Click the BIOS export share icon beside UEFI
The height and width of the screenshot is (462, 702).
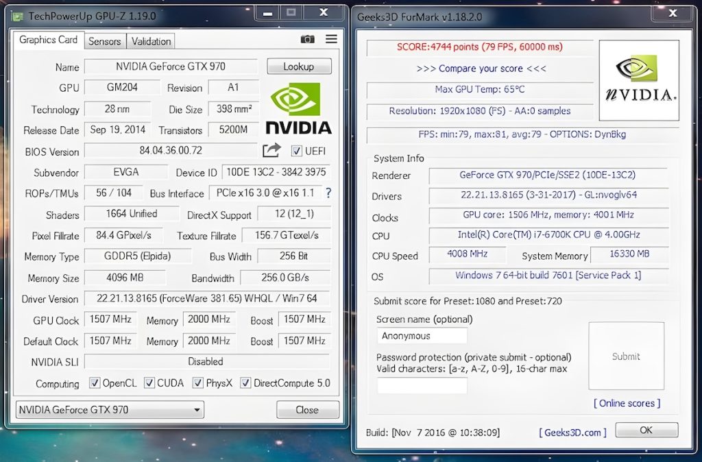[x=271, y=151]
